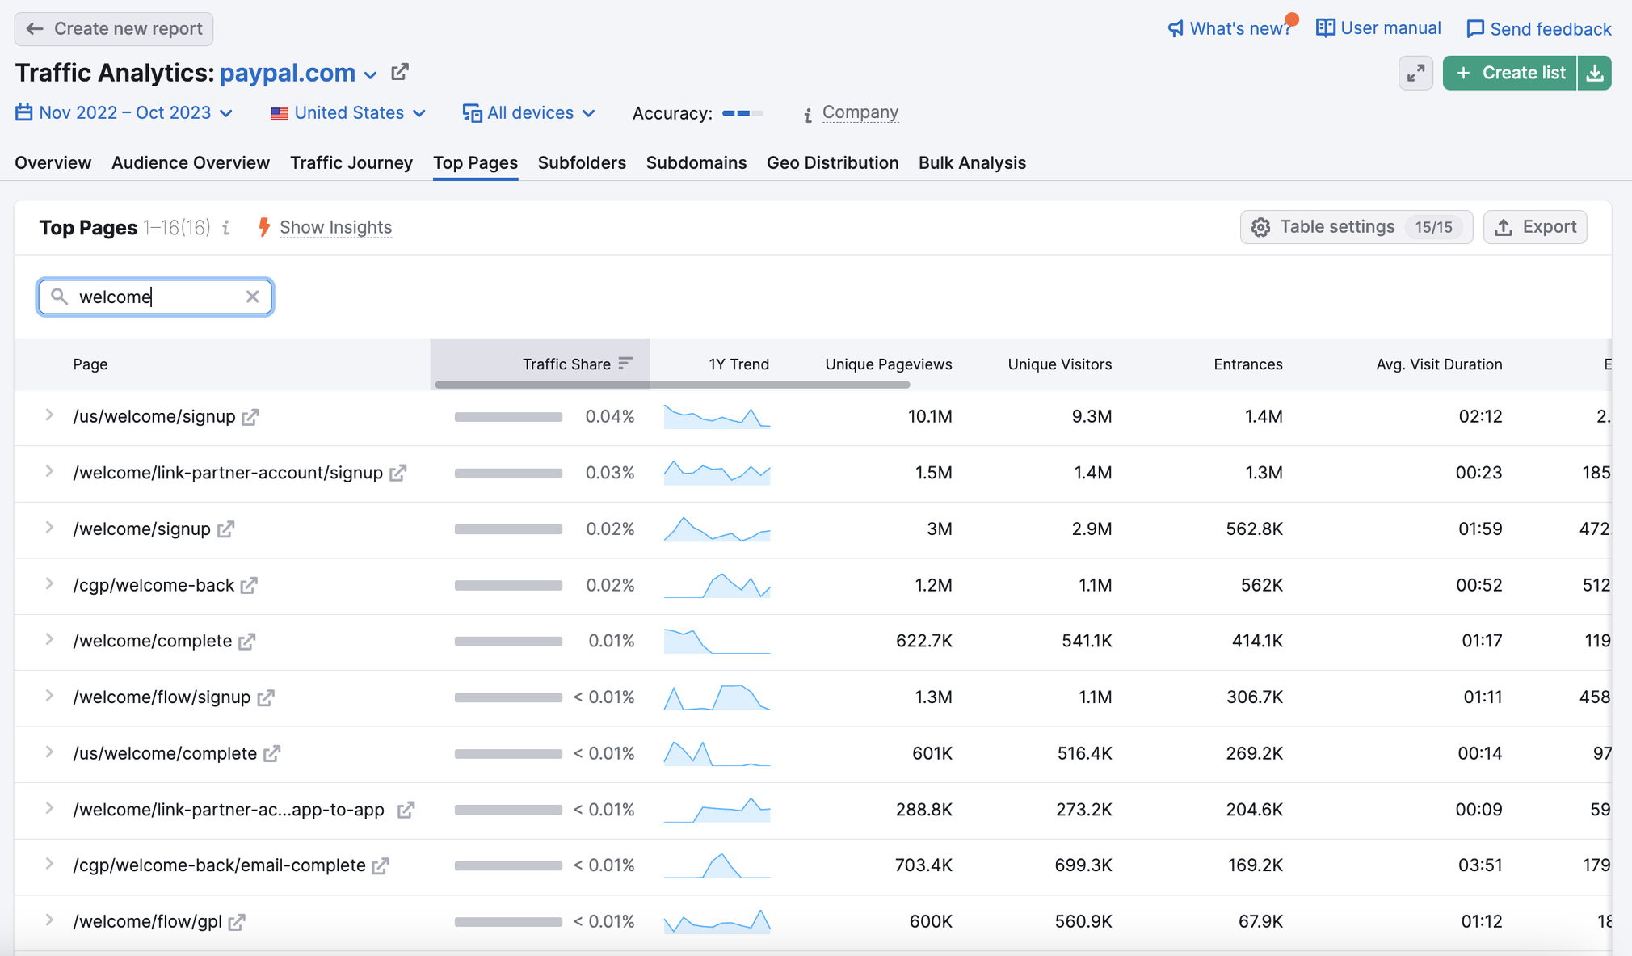Click the traffic share bar for /welcome/signup
Viewport: 1632px width, 956px height.
click(508, 529)
